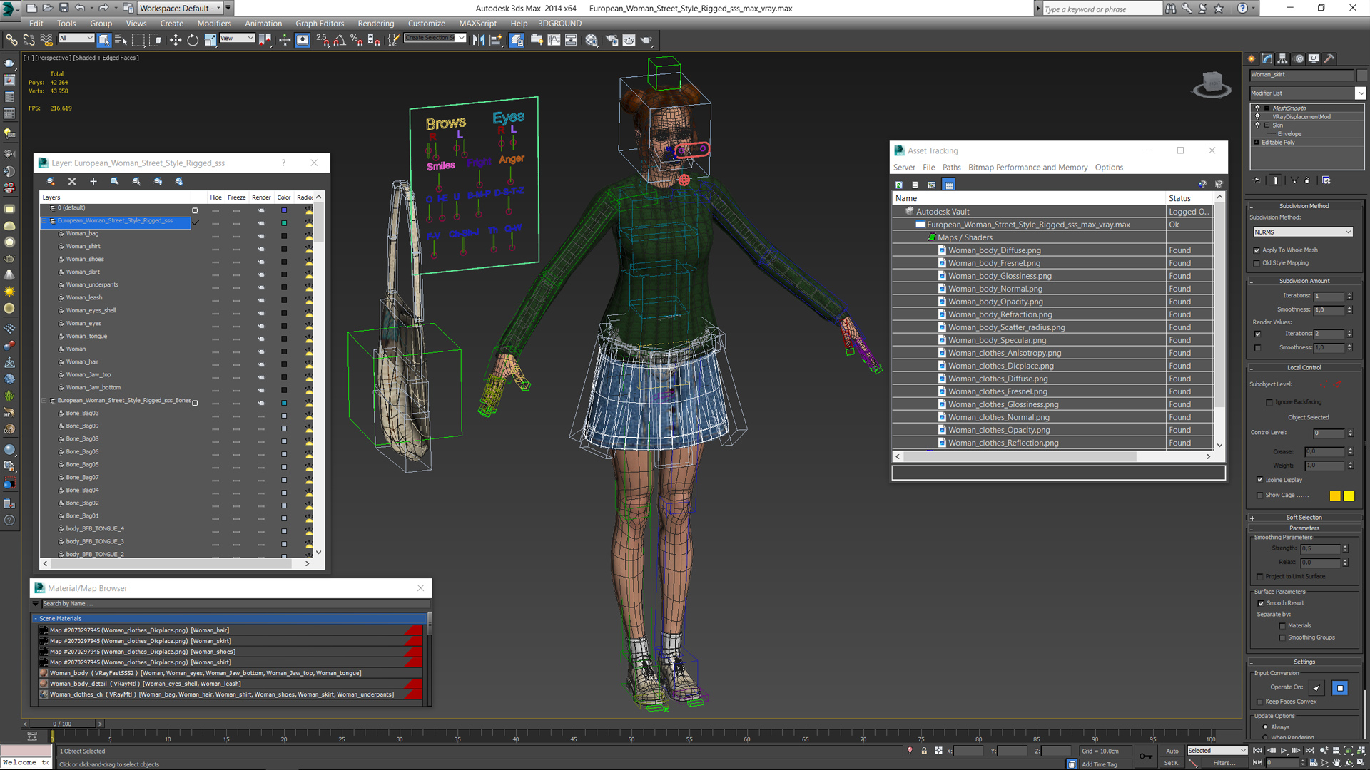
Task: Toggle the Angle Snap tool
Action: 340,40
